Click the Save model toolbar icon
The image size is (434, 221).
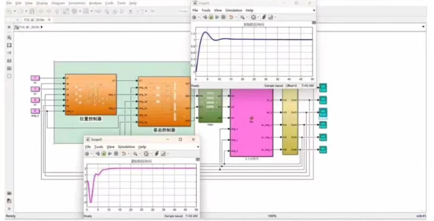32,11
